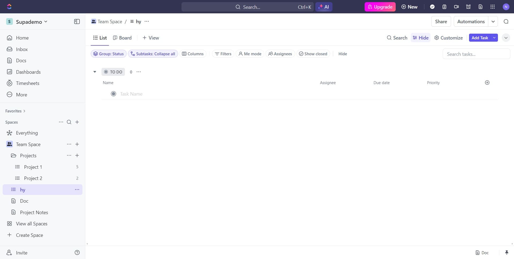The height and width of the screenshot is (259, 514).
Task: Open the reminders alarm clock icon
Action: pos(468,7)
